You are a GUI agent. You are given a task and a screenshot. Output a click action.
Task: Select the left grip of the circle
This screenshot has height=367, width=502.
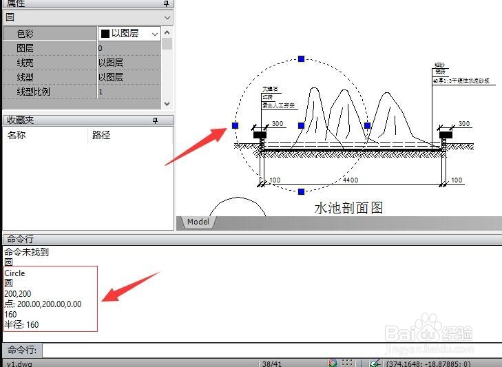[235, 125]
